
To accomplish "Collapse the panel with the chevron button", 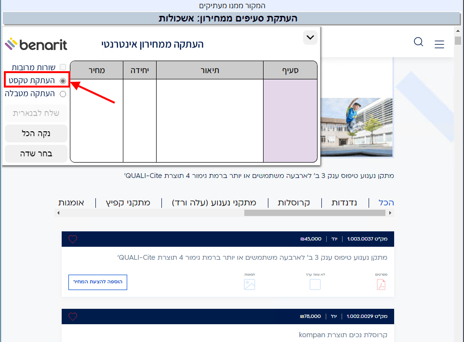I will click(x=310, y=38).
